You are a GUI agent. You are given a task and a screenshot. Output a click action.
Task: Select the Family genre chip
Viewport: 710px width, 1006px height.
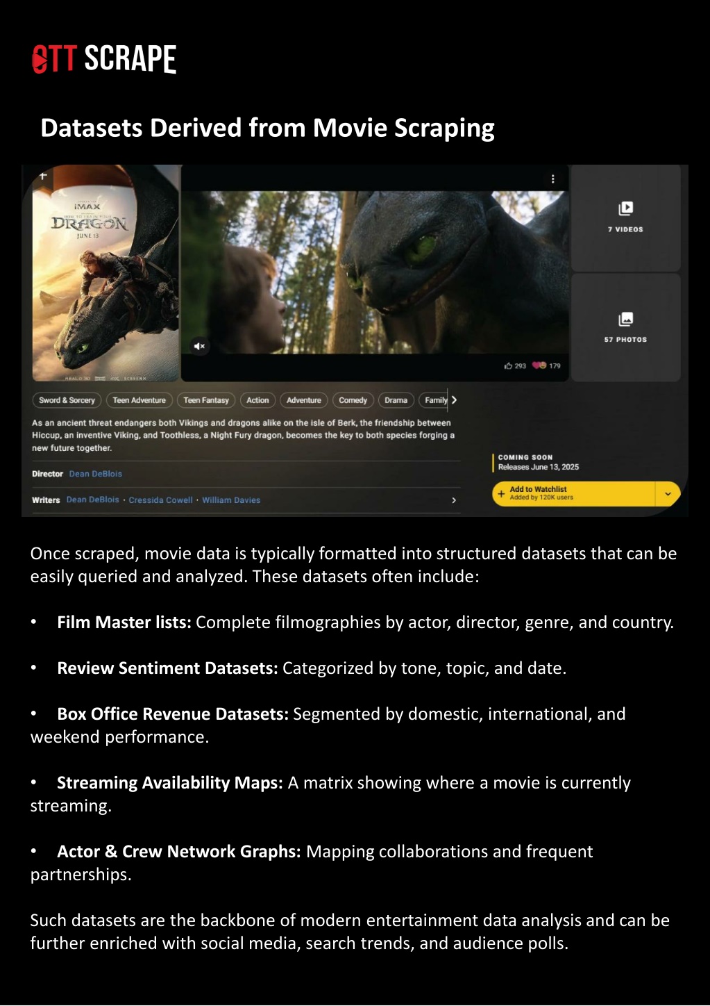coord(434,400)
